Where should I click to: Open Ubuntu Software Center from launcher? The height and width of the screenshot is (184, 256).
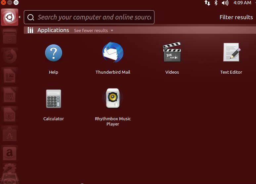(10, 134)
